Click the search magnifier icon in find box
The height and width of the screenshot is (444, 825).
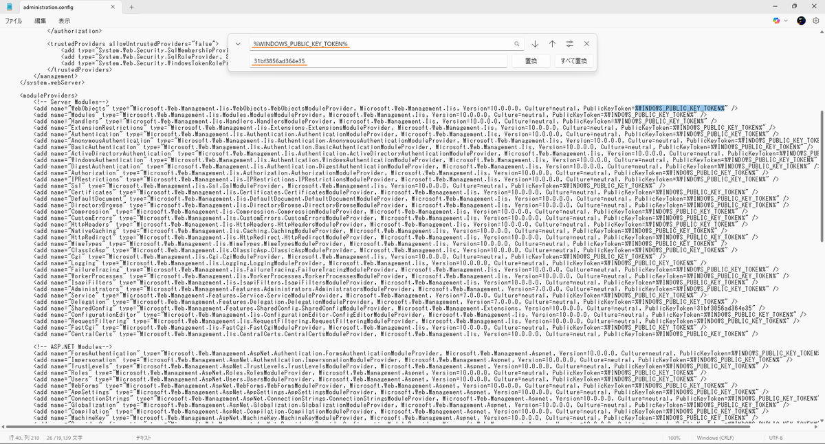coord(517,44)
